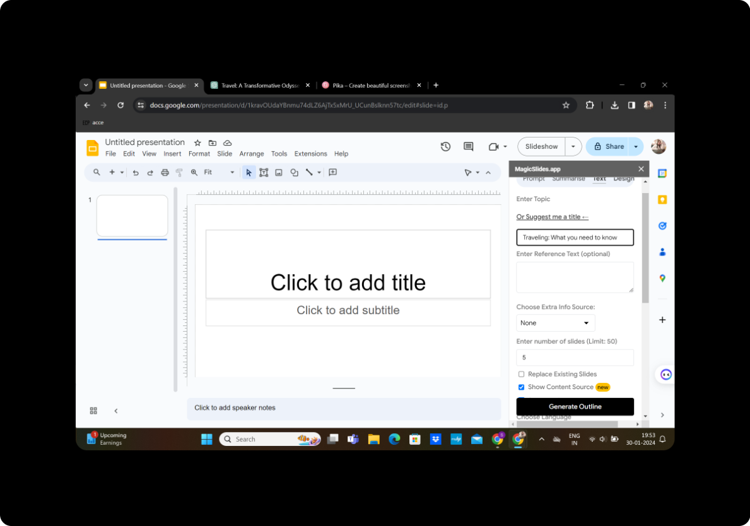The width and height of the screenshot is (750, 526).
Task: Redo the last action
Action: click(150, 173)
